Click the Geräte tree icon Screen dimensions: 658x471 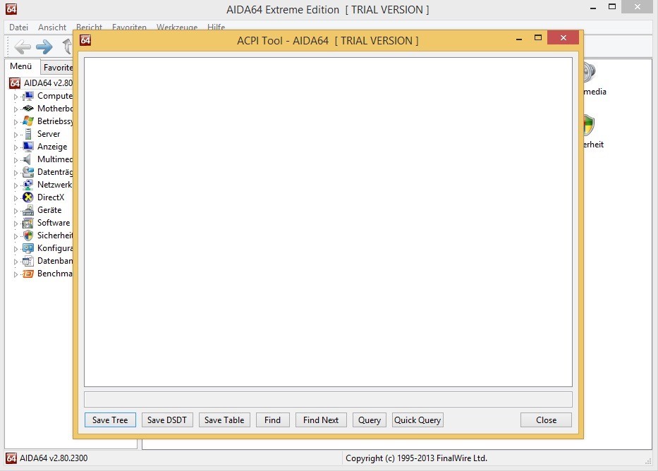click(28, 210)
